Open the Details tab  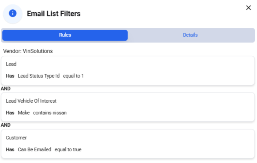click(x=190, y=35)
